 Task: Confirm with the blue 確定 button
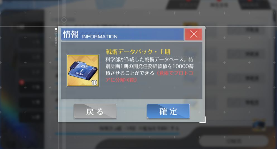point(168,111)
